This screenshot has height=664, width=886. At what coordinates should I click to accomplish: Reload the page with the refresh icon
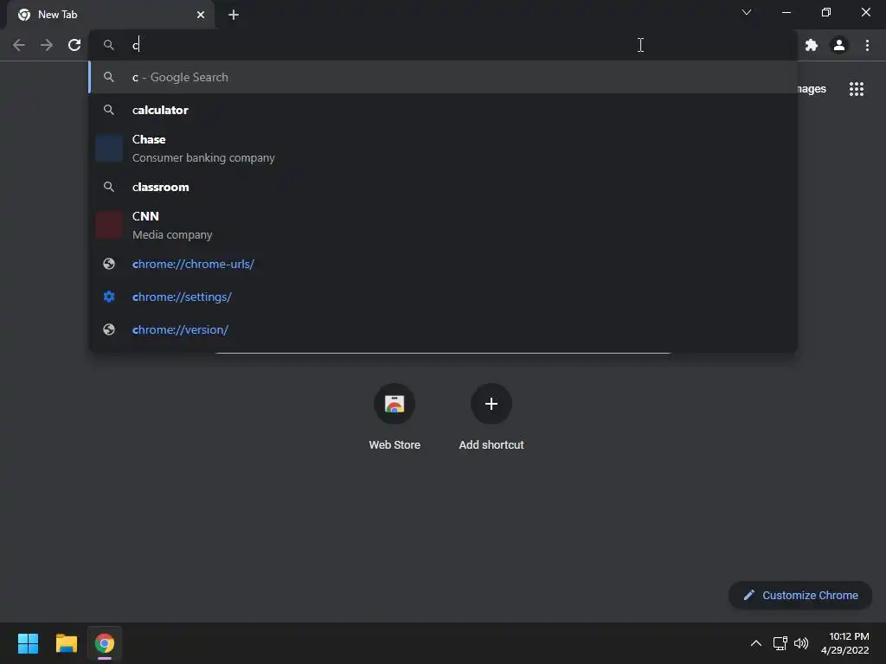pyautogui.click(x=74, y=45)
